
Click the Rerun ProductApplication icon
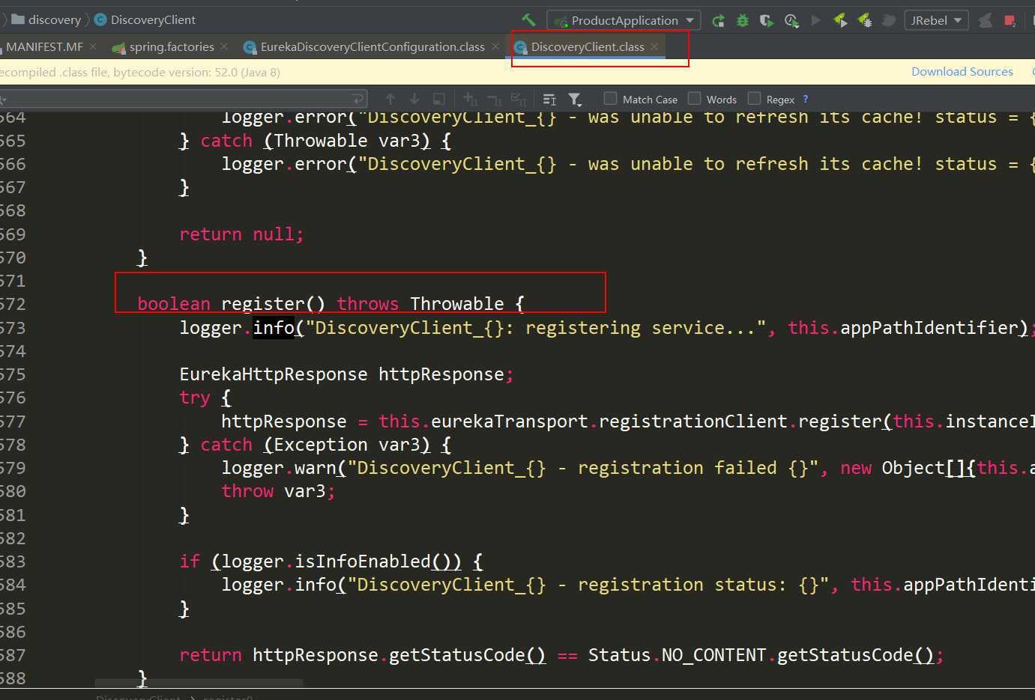pyautogui.click(x=718, y=21)
